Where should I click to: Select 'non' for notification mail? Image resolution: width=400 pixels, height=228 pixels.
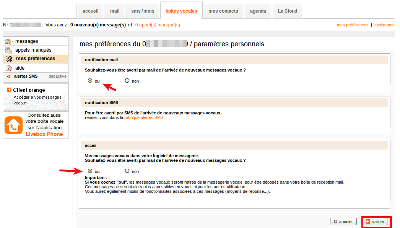tap(127, 81)
